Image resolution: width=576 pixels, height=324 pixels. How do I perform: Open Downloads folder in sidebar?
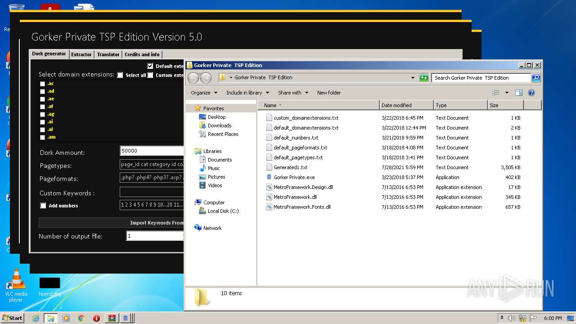click(x=220, y=126)
